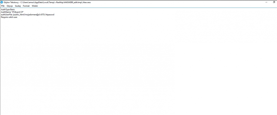This screenshot has width=277, height=115.
Task: Minimize the text editor window
Action: (x=267, y=2)
